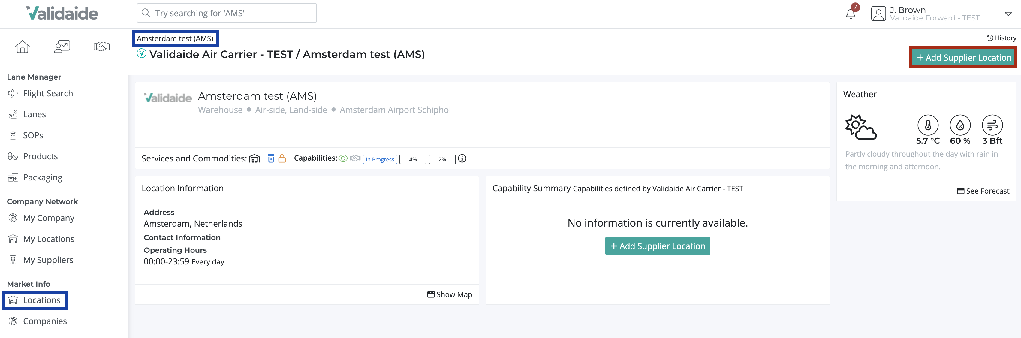Click the Packaging box icon
1021x338 pixels.
pyautogui.click(x=13, y=177)
